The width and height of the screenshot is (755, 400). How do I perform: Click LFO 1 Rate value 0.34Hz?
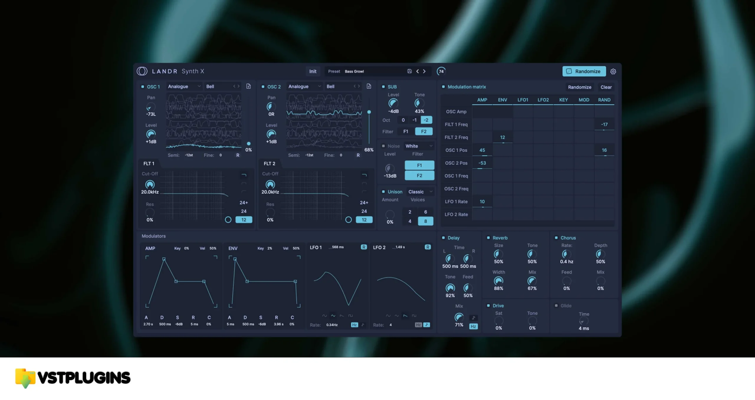(x=332, y=325)
